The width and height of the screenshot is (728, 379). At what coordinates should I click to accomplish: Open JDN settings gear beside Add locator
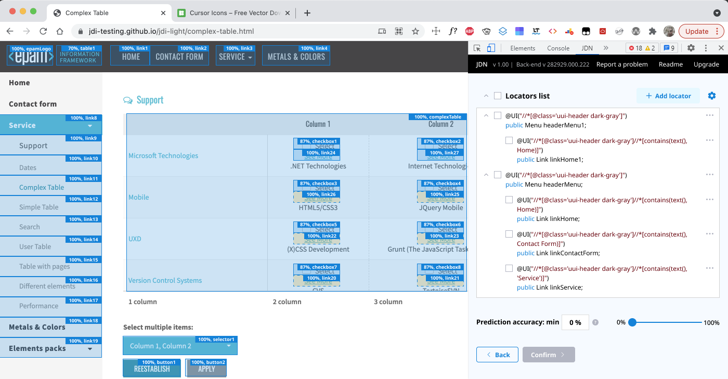point(712,96)
